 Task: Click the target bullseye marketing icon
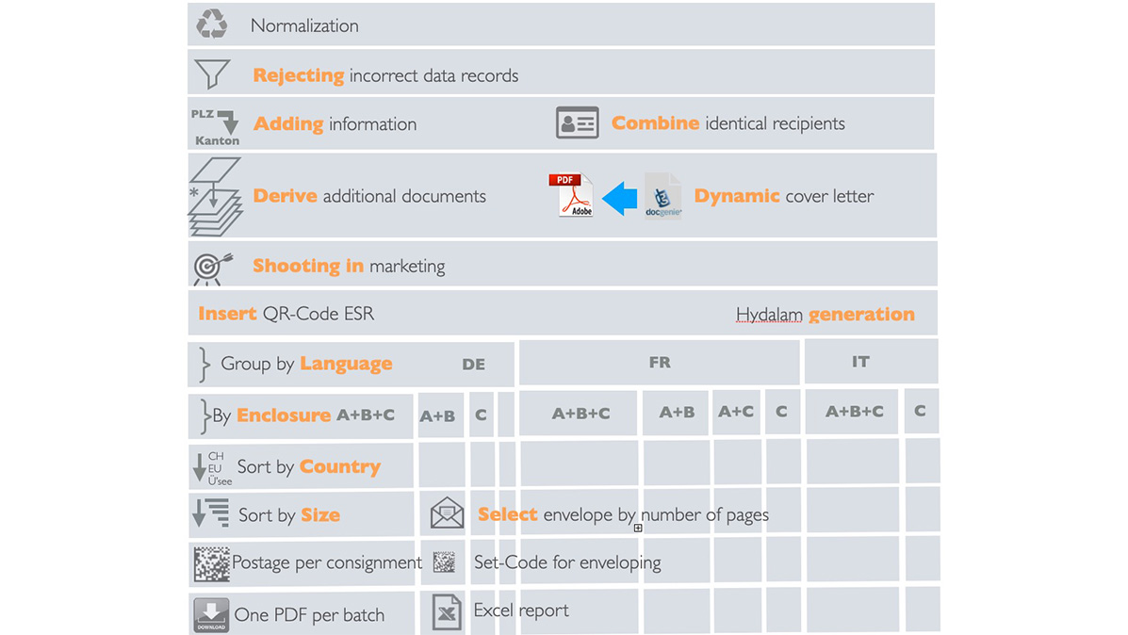click(x=212, y=267)
